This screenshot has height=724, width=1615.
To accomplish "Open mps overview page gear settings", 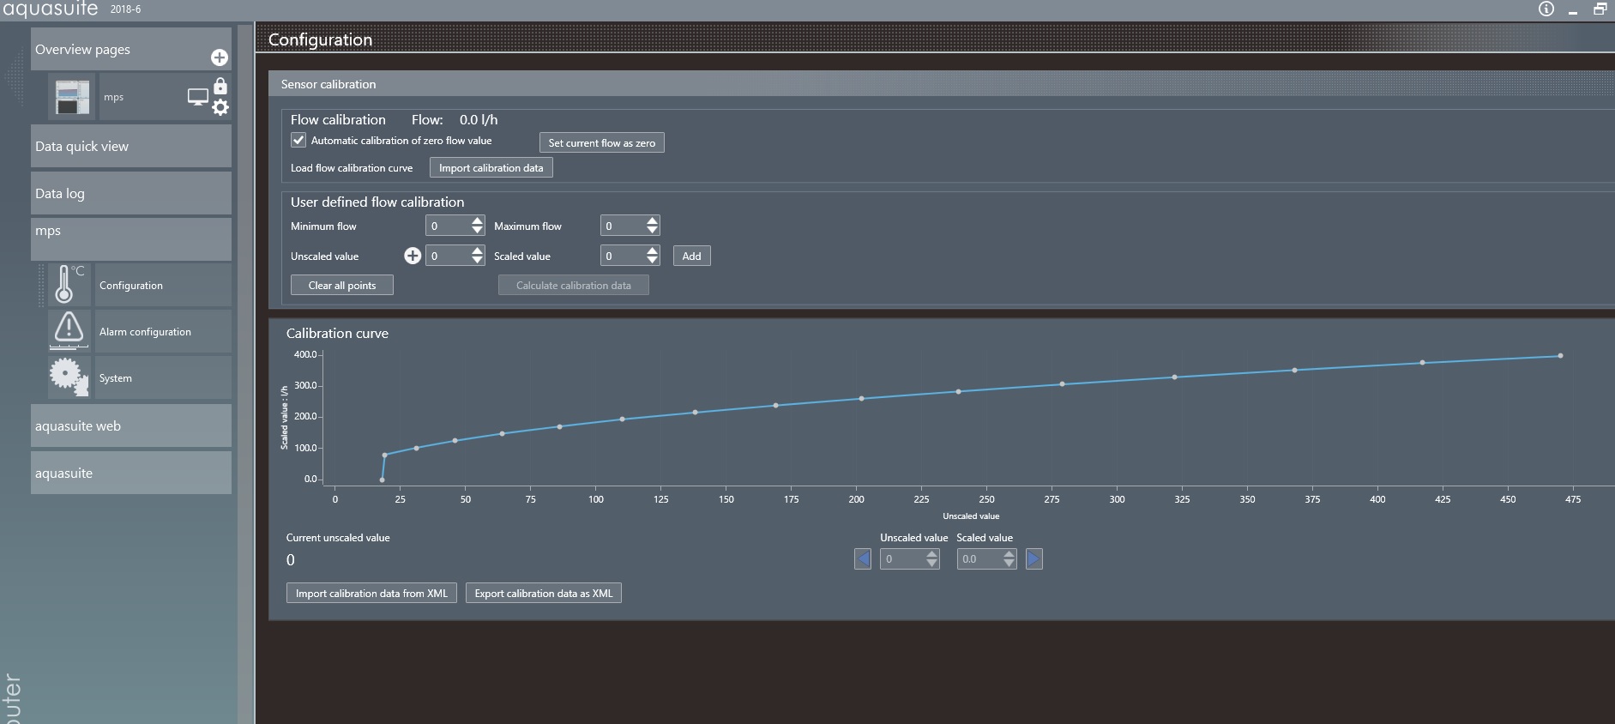I will [x=220, y=107].
